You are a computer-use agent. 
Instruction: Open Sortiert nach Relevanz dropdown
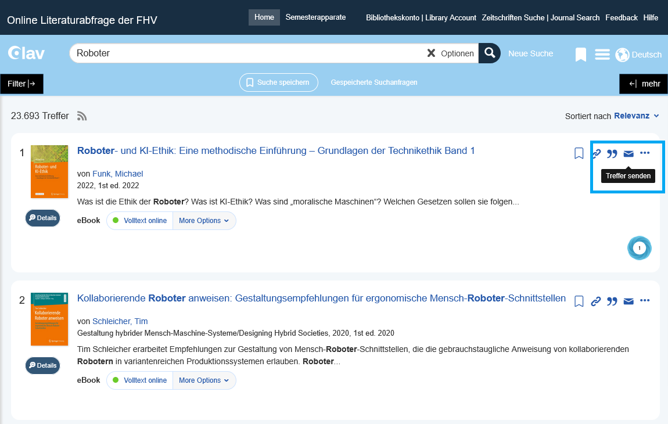point(636,116)
